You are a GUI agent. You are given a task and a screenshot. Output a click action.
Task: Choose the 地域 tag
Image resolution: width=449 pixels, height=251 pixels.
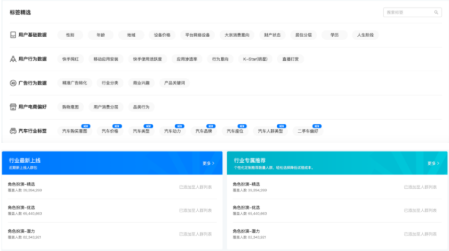(131, 35)
